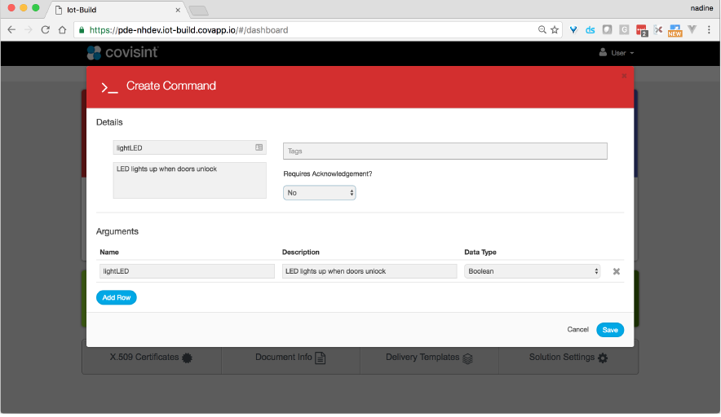This screenshot has height=417, width=721.
Task: Click the autofill icon in command name field
Action: click(259, 147)
